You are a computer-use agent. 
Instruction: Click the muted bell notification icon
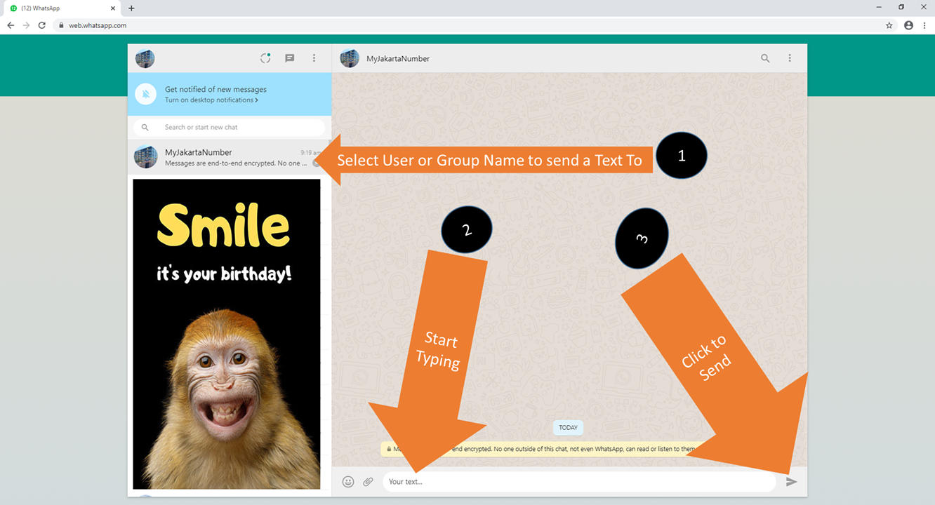pyautogui.click(x=145, y=93)
